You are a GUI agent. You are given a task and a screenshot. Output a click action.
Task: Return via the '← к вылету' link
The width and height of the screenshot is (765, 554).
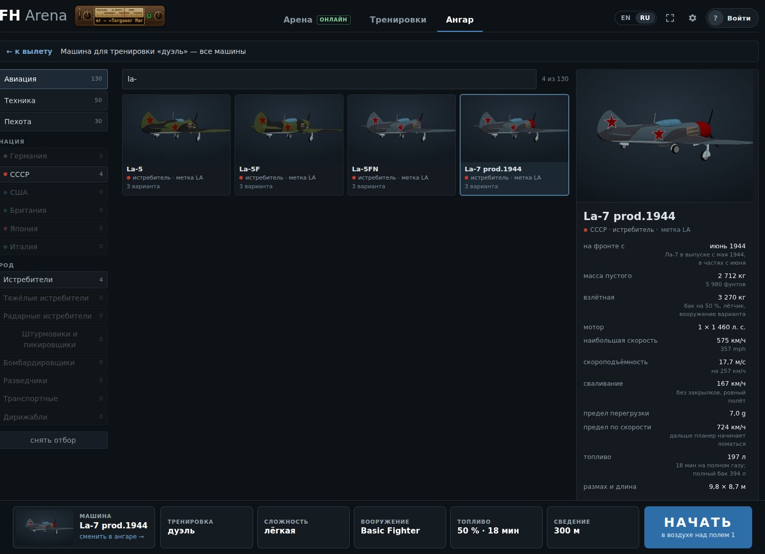pos(29,51)
